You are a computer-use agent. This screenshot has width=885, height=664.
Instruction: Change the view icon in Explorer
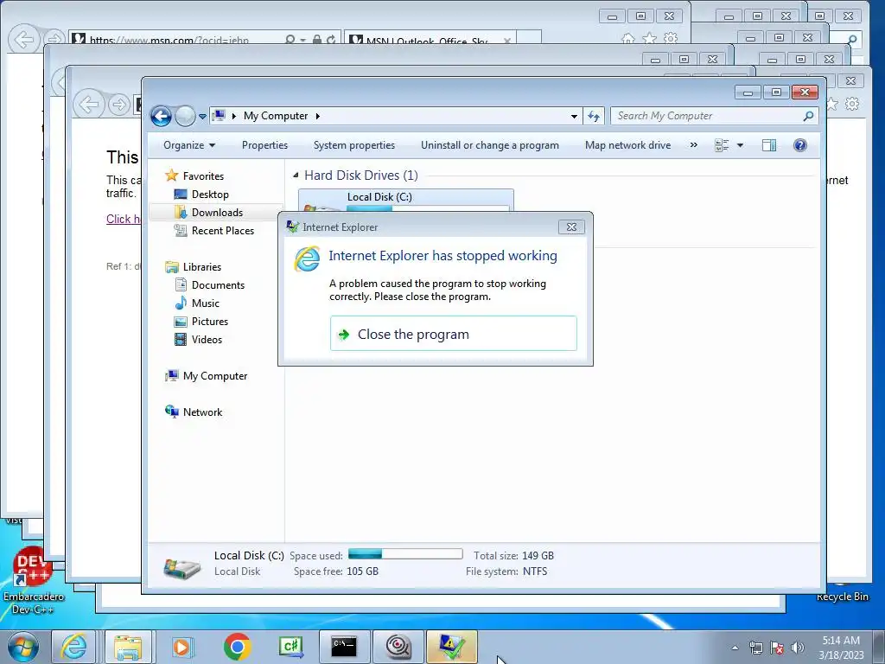[722, 145]
